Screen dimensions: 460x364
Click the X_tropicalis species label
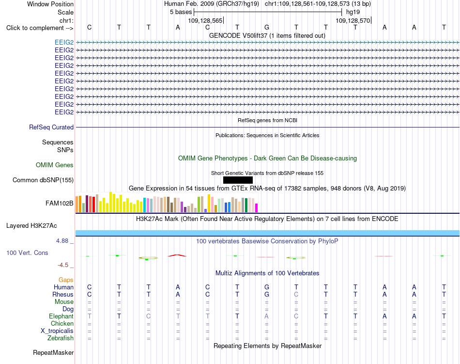[57, 331]
